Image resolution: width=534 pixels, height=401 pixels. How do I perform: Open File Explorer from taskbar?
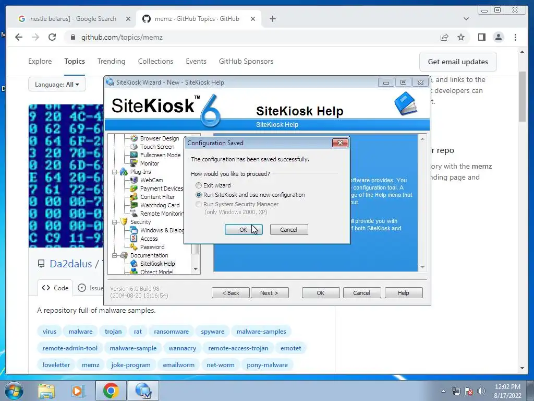(x=46, y=391)
